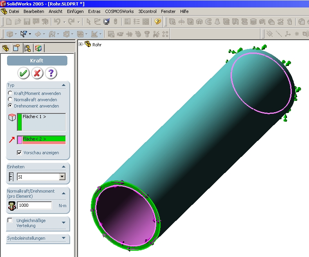
Task: Select Fläche<1> in face selection box
Action: point(34,117)
